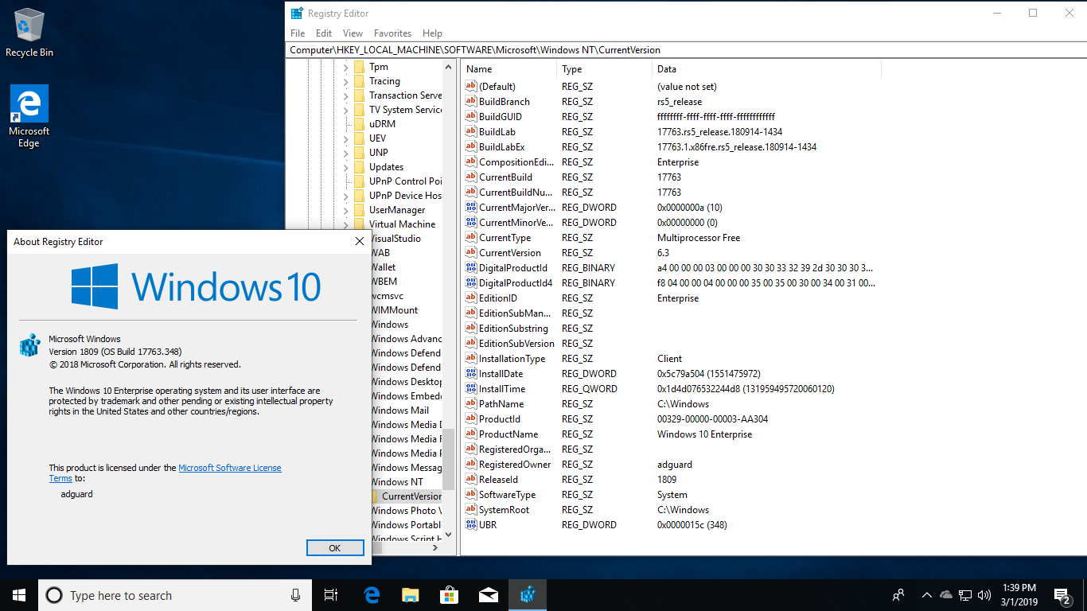This screenshot has width=1087, height=611.
Task: Click the registry path address bar
Action: point(686,49)
